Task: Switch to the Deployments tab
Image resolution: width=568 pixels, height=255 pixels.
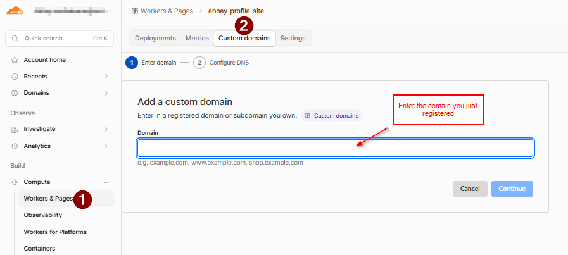Action: (155, 39)
